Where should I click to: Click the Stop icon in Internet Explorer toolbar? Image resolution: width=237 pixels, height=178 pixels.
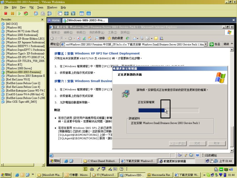click(x=79, y=39)
